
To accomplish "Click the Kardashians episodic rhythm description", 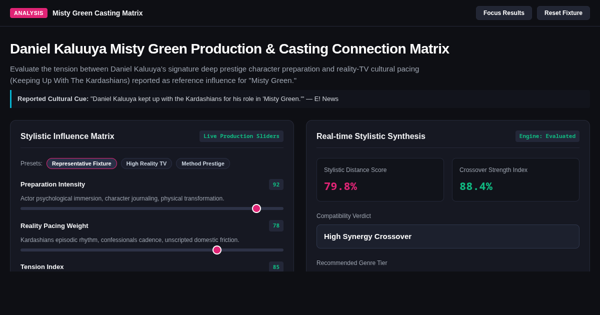I will (x=130, y=240).
